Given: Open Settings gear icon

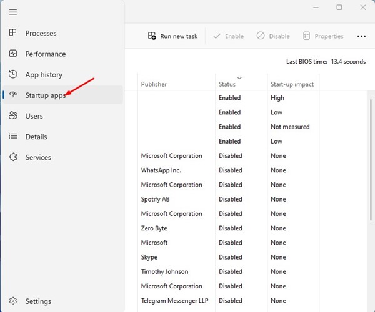Looking at the screenshot, I should tap(13, 301).
